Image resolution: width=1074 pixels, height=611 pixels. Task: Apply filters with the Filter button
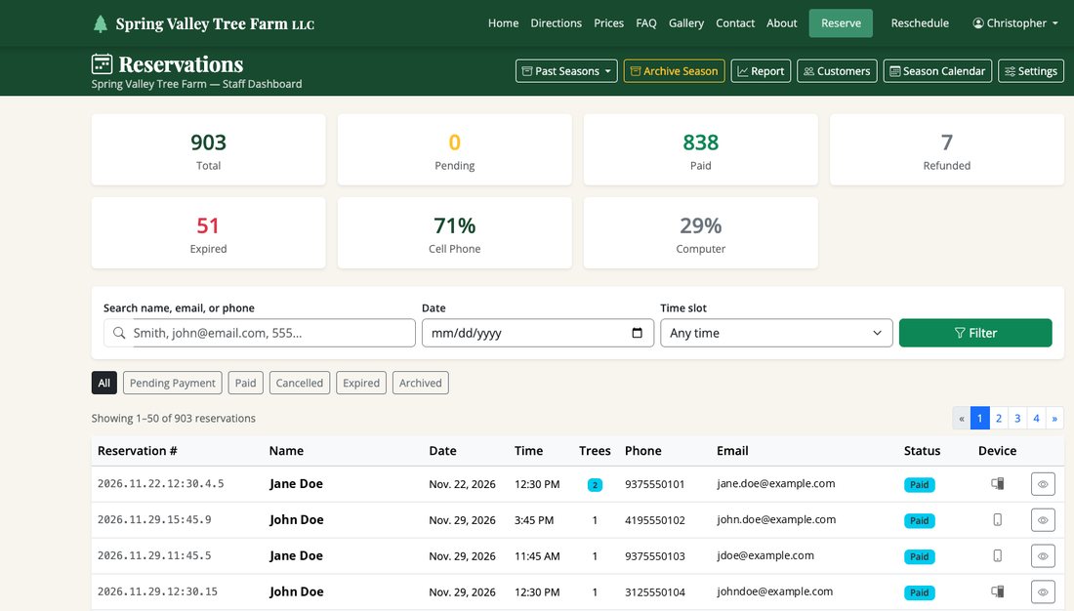(975, 333)
